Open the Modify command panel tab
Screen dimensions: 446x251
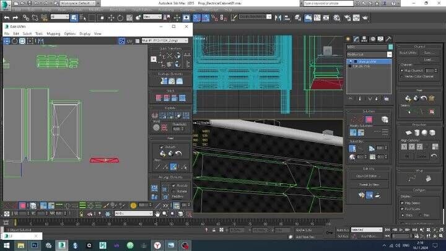click(x=356, y=39)
